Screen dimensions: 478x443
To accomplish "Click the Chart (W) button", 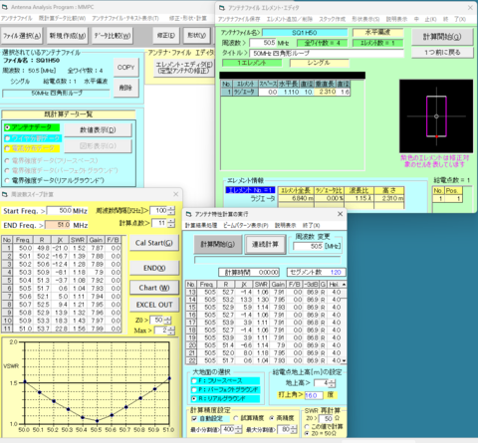I will point(154,288).
